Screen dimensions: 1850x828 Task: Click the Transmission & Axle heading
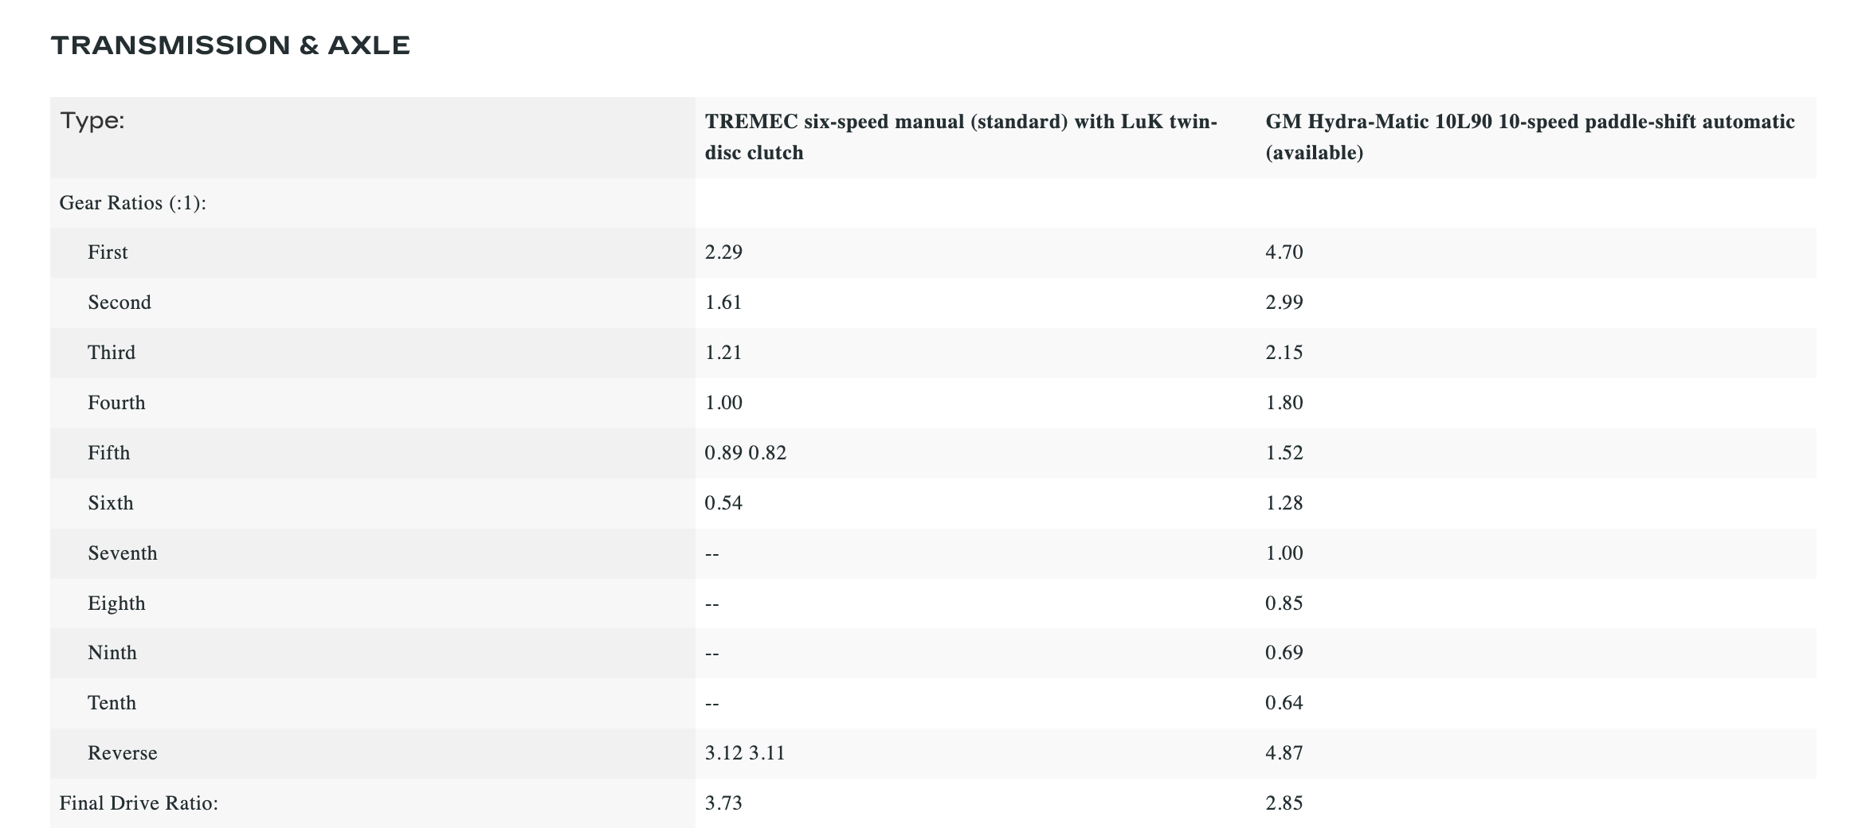tap(230, 45)
